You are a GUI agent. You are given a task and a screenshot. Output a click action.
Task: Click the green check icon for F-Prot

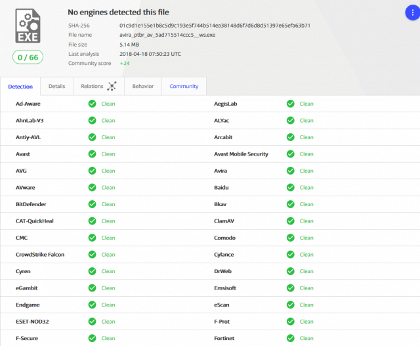pos(290,322)
